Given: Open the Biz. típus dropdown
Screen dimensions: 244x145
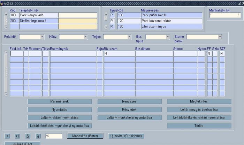Looking at the screenshot, I should click(167, 37).
